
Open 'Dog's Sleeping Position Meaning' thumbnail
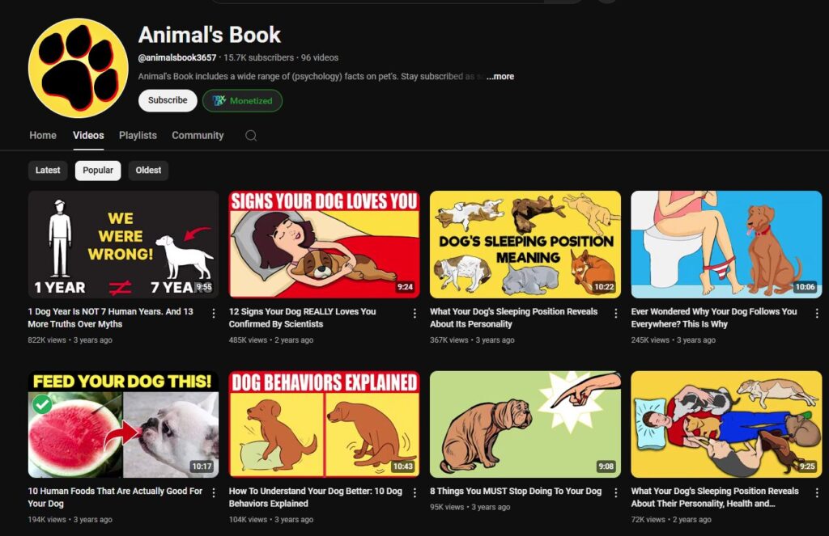(525, 244)
